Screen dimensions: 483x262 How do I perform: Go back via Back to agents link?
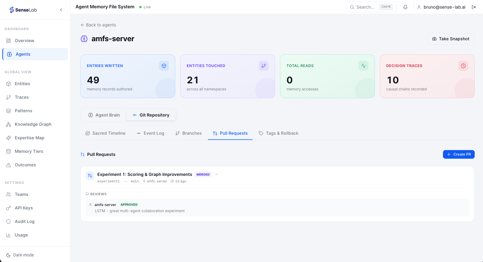[98, 25]
